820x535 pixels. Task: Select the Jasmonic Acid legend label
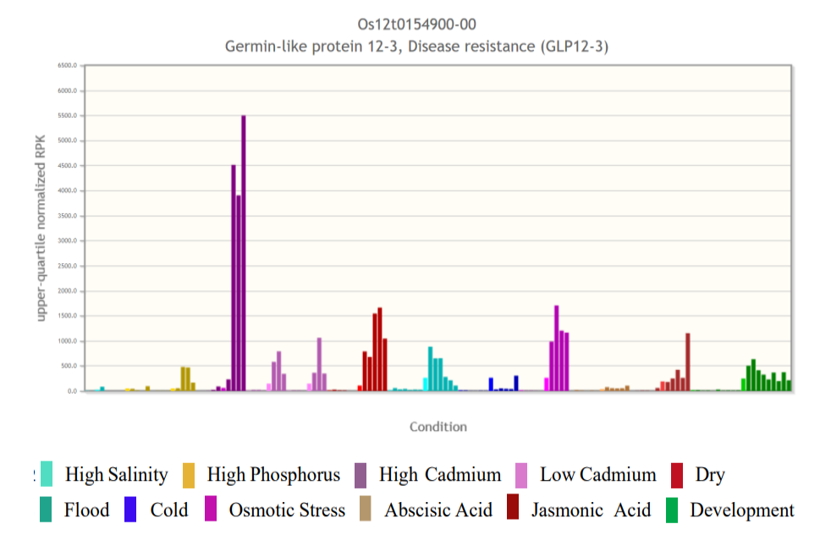click(x=592, y=510)
